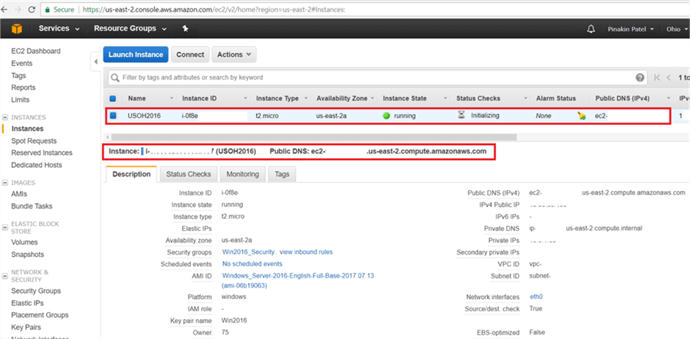690x339 pixels.
Task: Open Dedicated Hosts in sidebar
Action: click(37, 165)
